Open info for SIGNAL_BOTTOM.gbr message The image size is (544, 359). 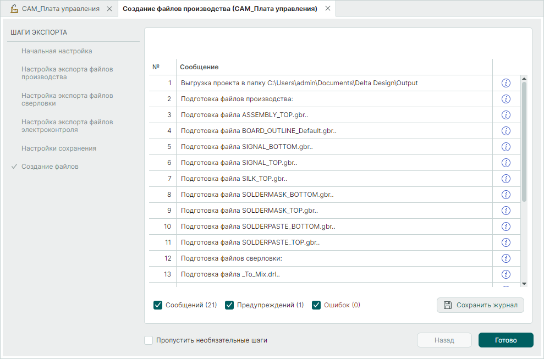point(506,147)
